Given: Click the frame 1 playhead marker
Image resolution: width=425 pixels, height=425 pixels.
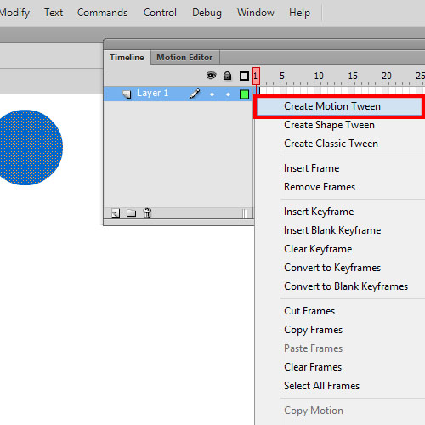Looking at the screenshot, I should pyautogui.click(x=256, y=76).
